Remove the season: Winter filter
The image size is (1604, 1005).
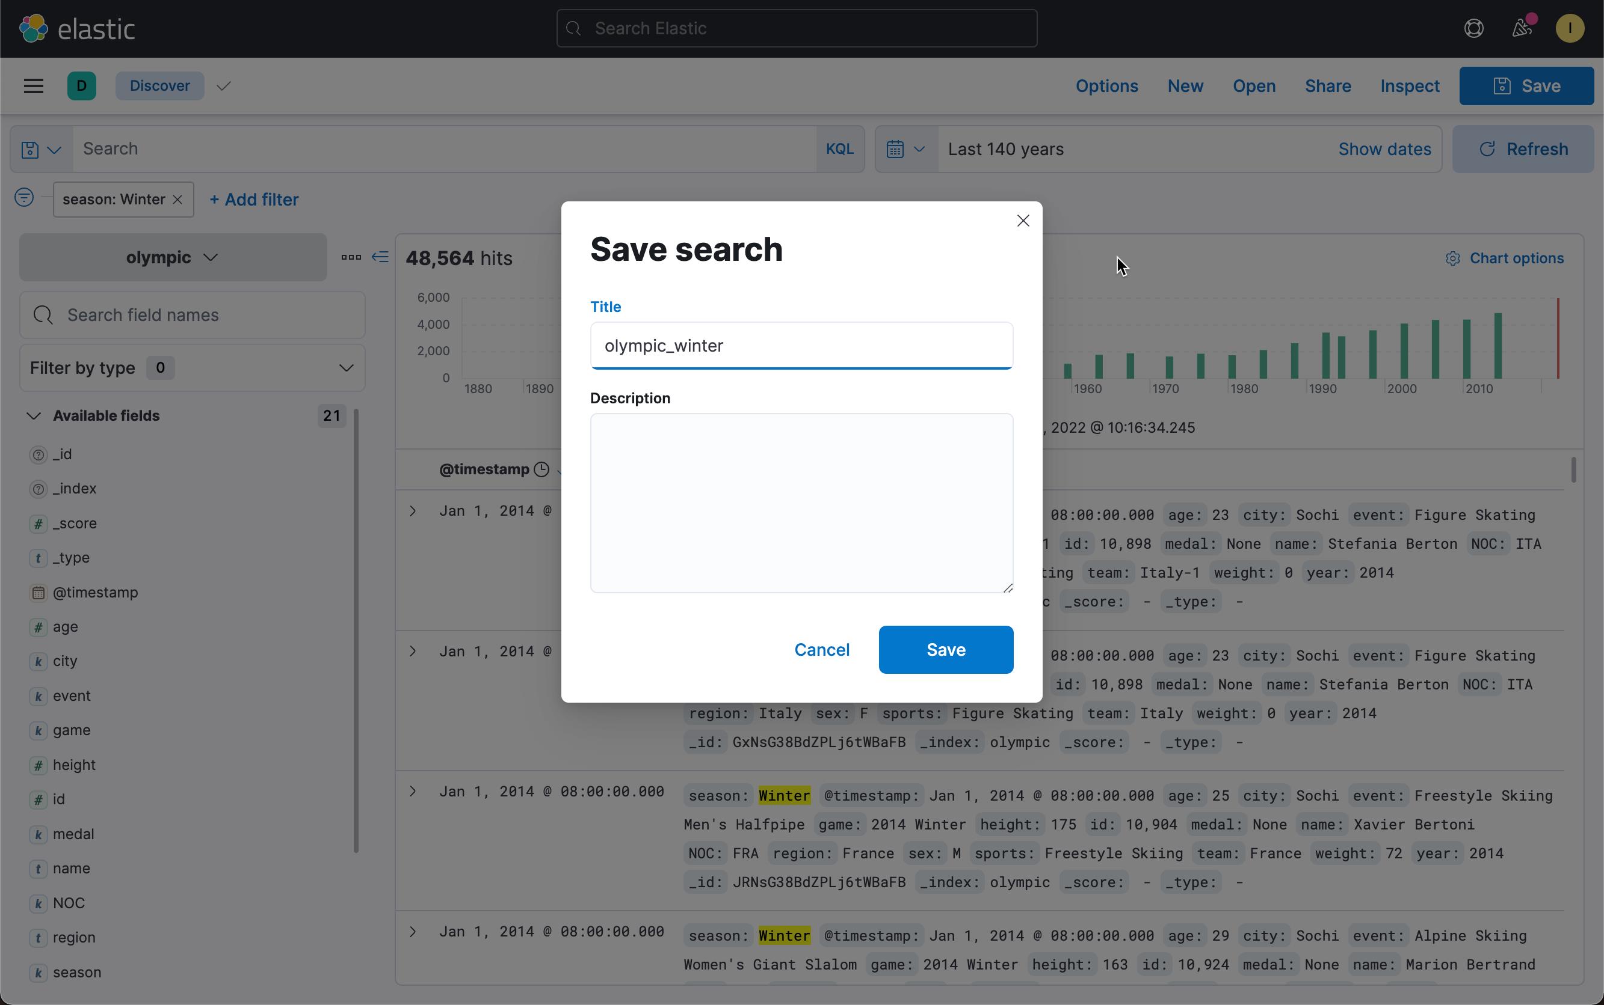coord(177,200)
